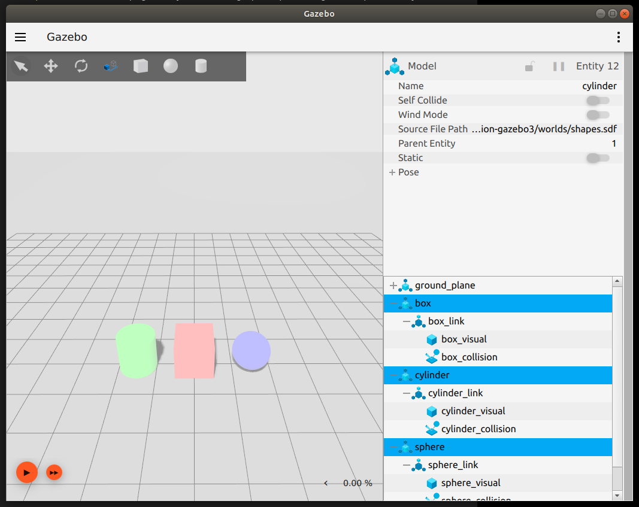Select the cylinder model row
The height and width of the screenshot is (507, 639).
coord(498,375)
